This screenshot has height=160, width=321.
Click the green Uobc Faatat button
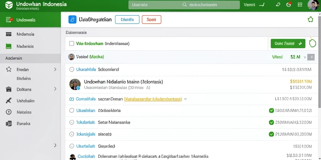(288, 43)
